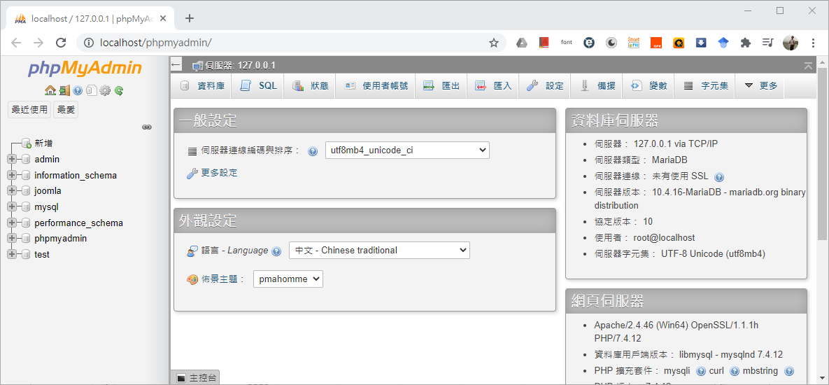Expand the phpmyadmin database plus icon
Viewport: 829px width, 385px height.
[x=12, y=239]
